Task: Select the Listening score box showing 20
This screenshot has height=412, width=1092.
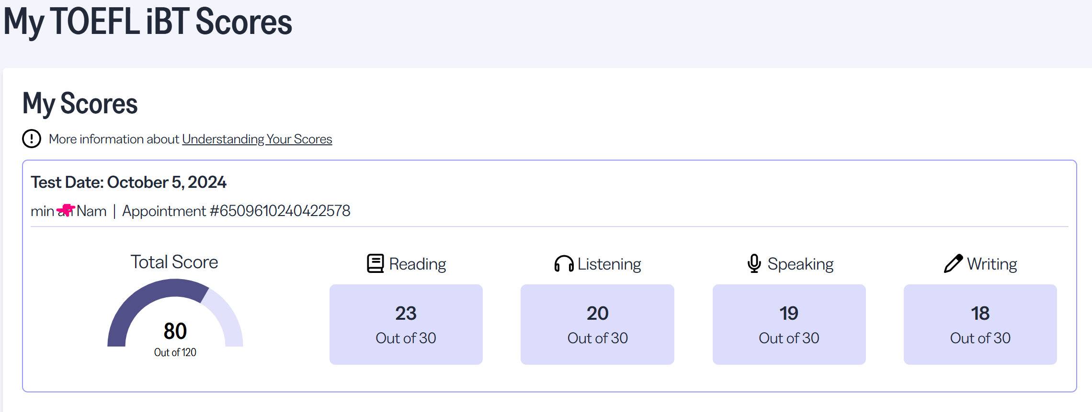Action: (597, 324)
